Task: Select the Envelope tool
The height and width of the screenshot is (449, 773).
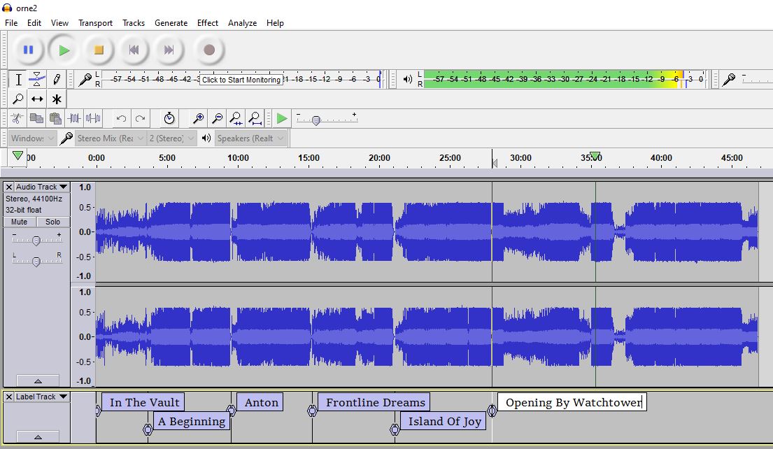Action: point(37,79)
